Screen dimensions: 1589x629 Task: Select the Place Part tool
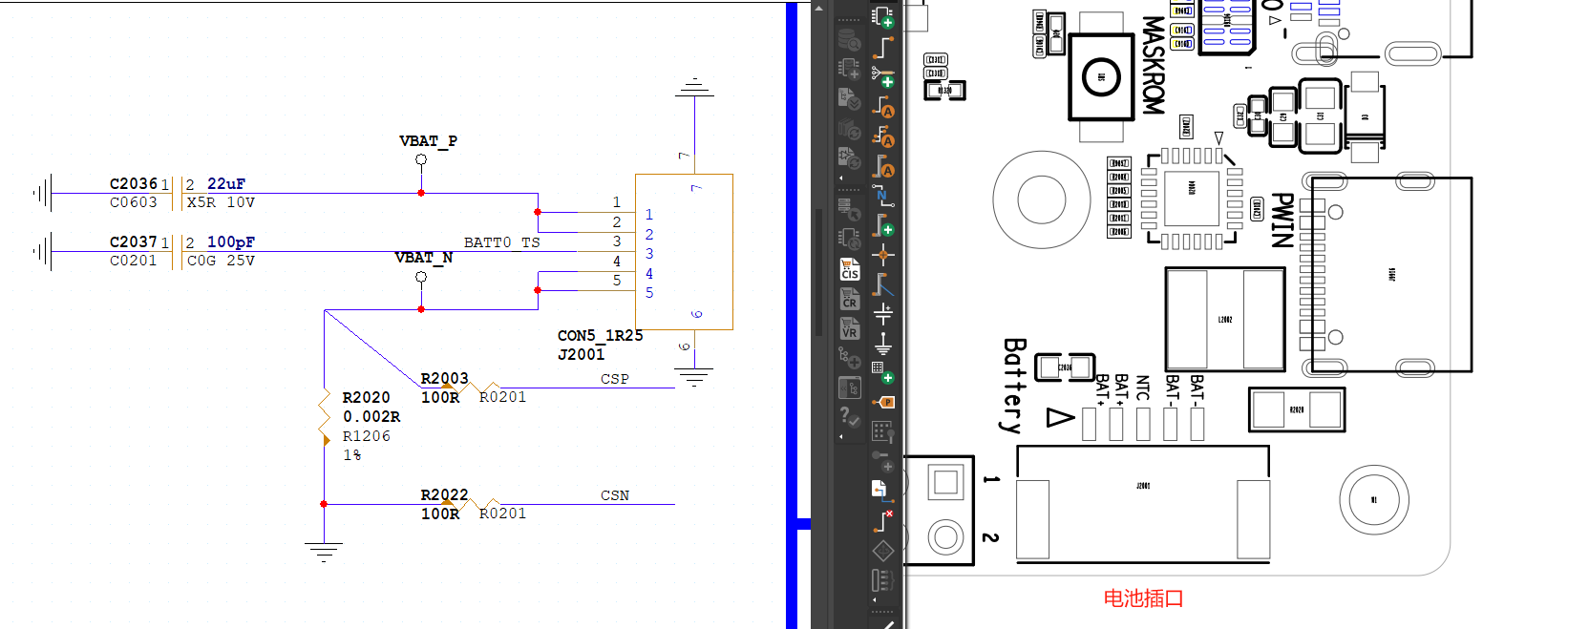click(x=882, y=16)
